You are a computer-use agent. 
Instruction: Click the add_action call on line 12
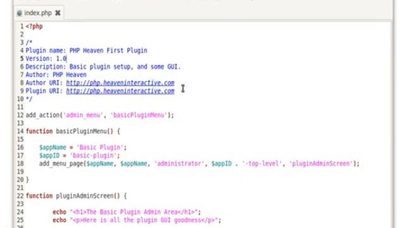coord(100,115)
